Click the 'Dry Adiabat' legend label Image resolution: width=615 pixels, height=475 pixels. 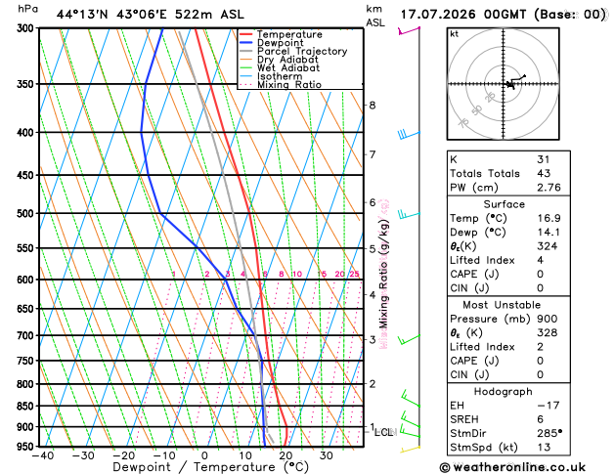coord(287,60)
